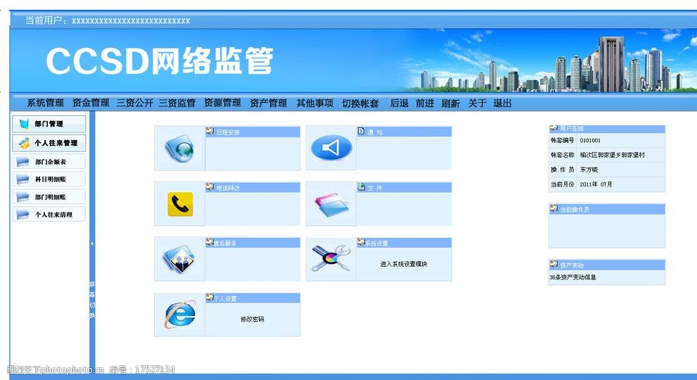Open the 电话拜访 yellow phone icon
This screenshot has width=697, height=380.
(180, 204)
